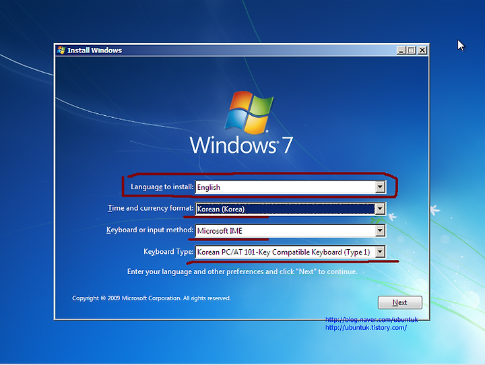The height and width of the screenshot is (365, 485).
Task: Click the Windows 7 flag logo
Action: (x=249, y=112)
